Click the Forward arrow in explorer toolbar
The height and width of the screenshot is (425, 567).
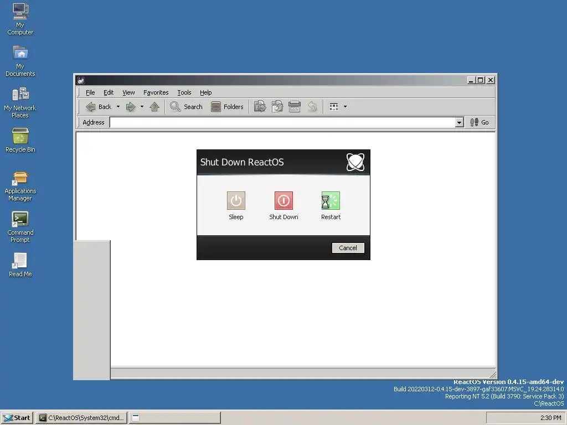point(131,107)
